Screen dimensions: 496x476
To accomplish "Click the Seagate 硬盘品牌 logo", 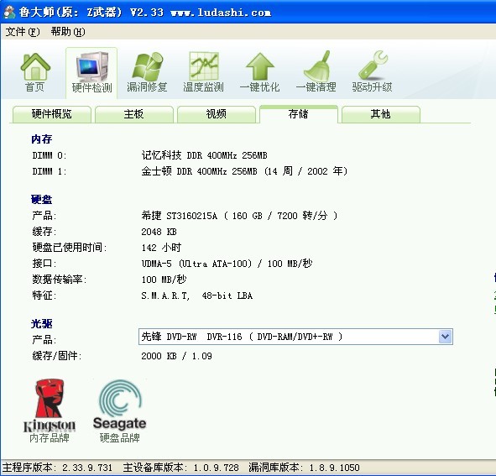I will (119, 411).
